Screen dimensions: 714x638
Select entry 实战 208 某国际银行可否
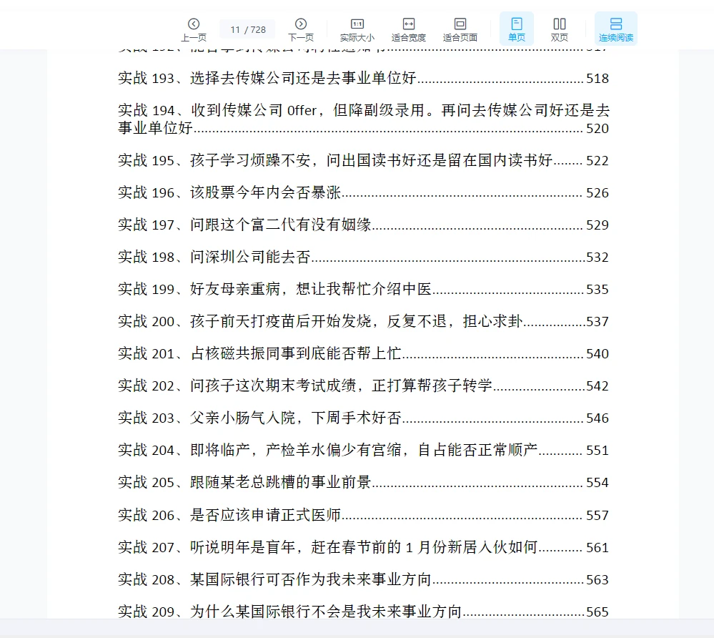click(363, 579)
